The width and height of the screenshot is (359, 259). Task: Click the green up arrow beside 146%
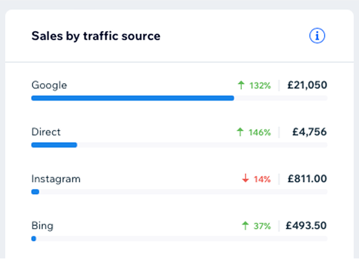pos(240,132)
